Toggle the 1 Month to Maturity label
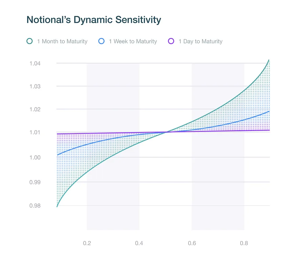287x276 pixels. [x=62, y=41]
